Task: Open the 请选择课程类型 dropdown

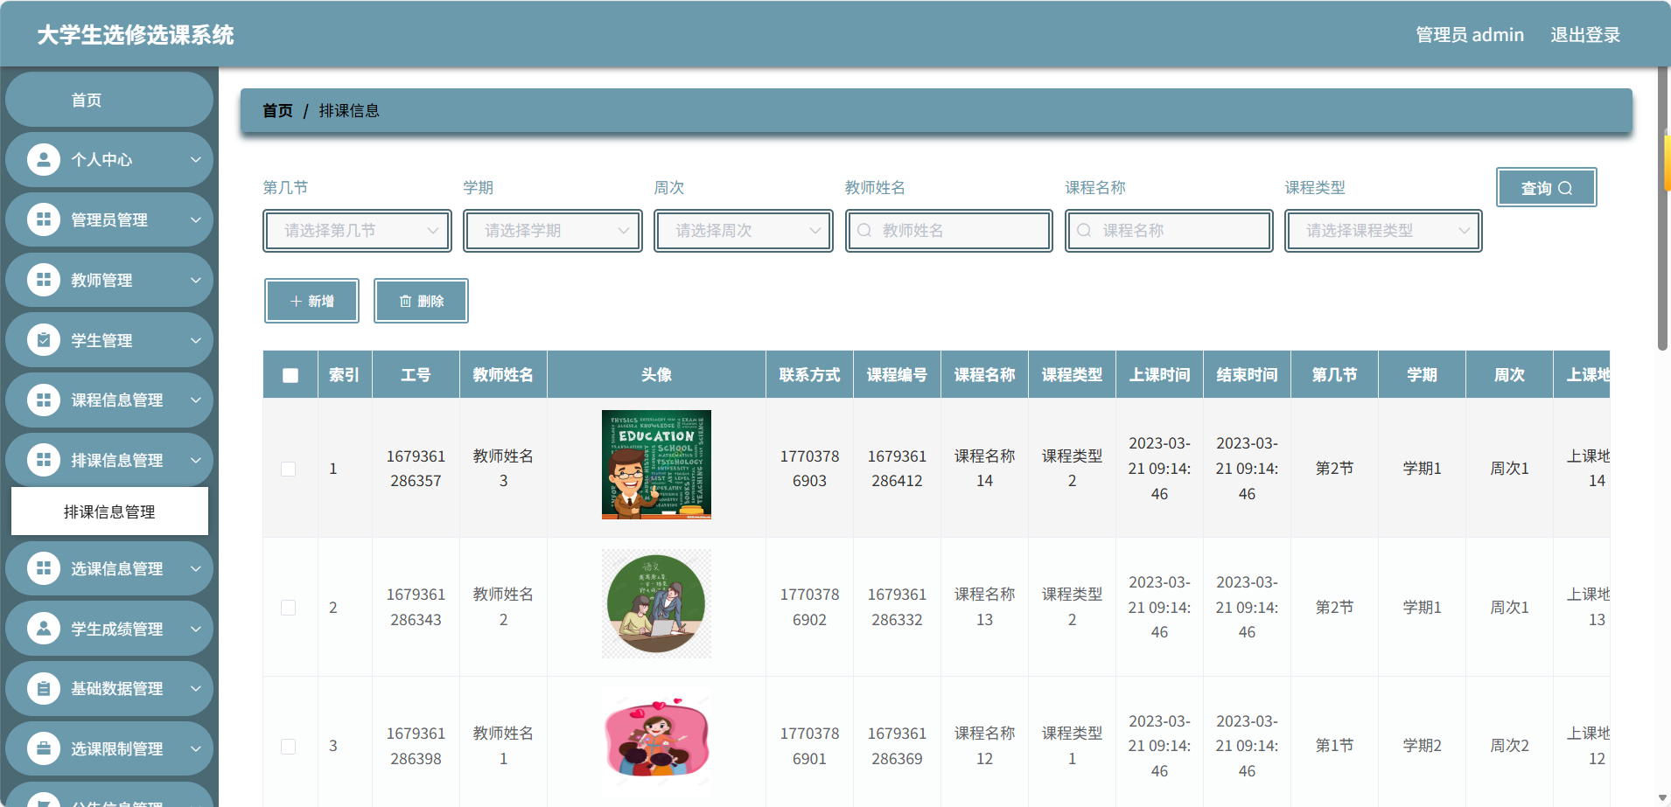Action: [x=1383, y=231]
